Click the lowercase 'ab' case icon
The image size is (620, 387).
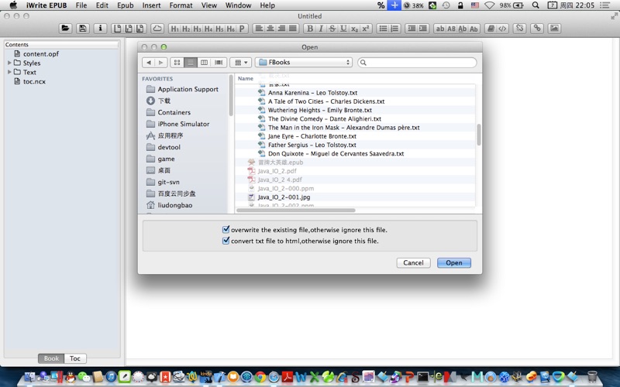point(439,29)
